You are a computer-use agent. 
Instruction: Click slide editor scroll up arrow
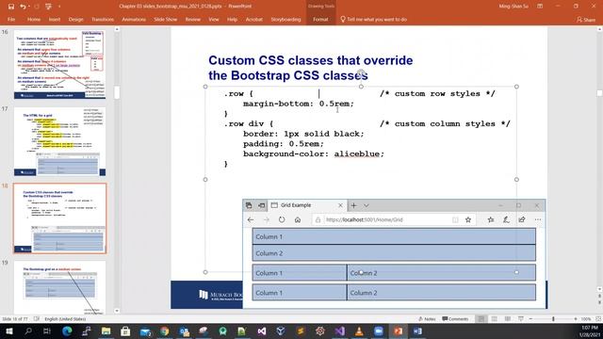point(599,29)
